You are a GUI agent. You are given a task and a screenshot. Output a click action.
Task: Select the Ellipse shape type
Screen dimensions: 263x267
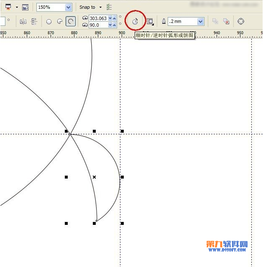[49, 22]
